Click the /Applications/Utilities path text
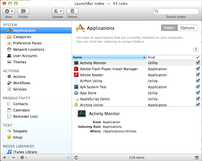202x161 pixels. (120, 131)
